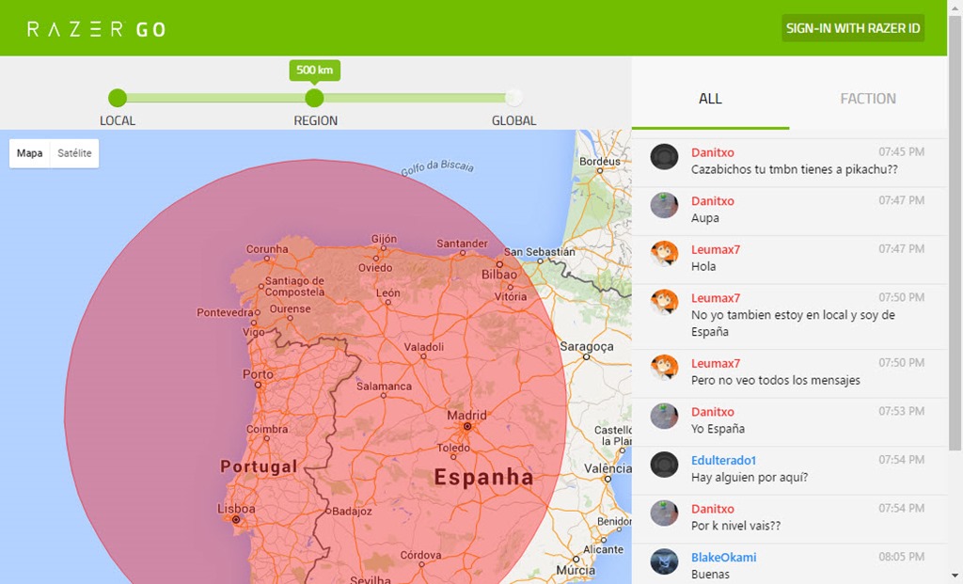Click username Edulterado1 in the chat
This screenshot has height=584, width=963.
[x=723, y=460]
